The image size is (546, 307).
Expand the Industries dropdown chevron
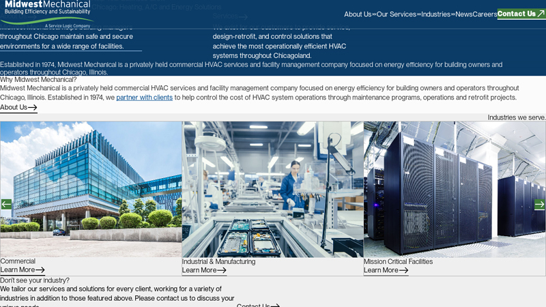point(452,14)
